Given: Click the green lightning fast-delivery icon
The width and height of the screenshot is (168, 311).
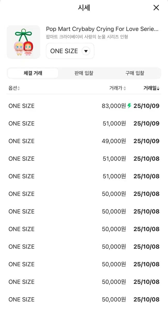Looking at the screenshot, I should (x=129, y=106).
